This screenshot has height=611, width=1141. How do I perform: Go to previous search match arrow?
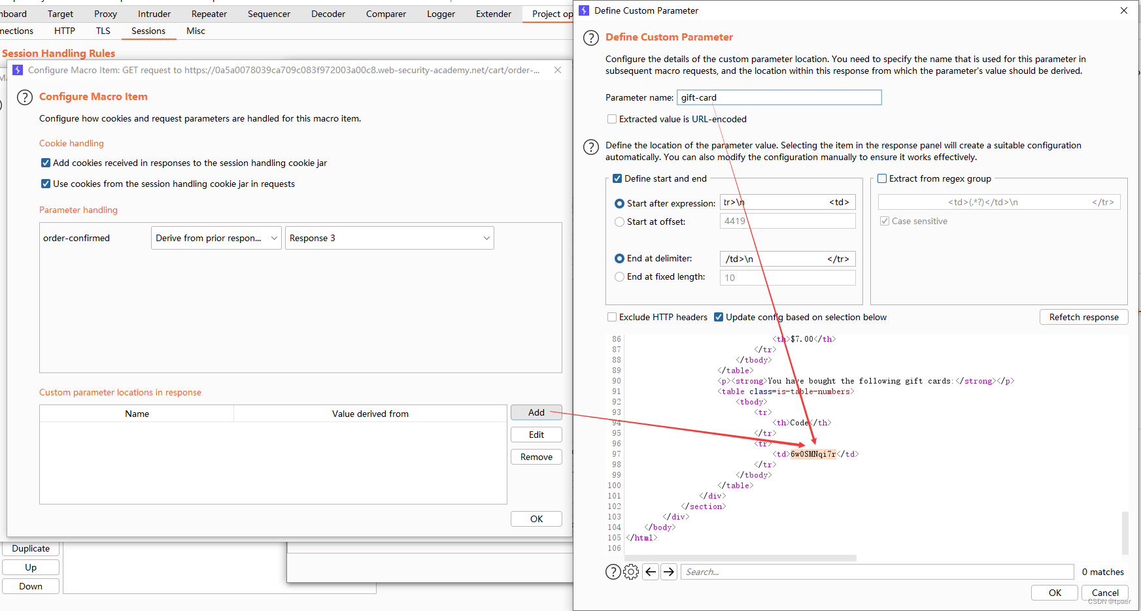pyautogui.click(x=651, y=572)
